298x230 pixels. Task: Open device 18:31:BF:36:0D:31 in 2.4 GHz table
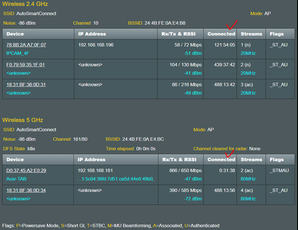tap(26, 85)
